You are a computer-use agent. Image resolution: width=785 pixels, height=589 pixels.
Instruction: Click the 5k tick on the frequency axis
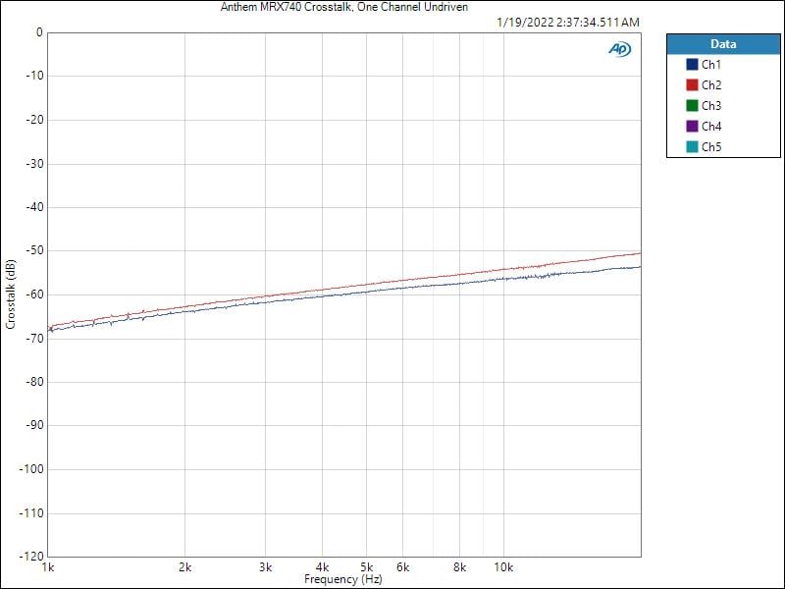click(x=366, y=568)
